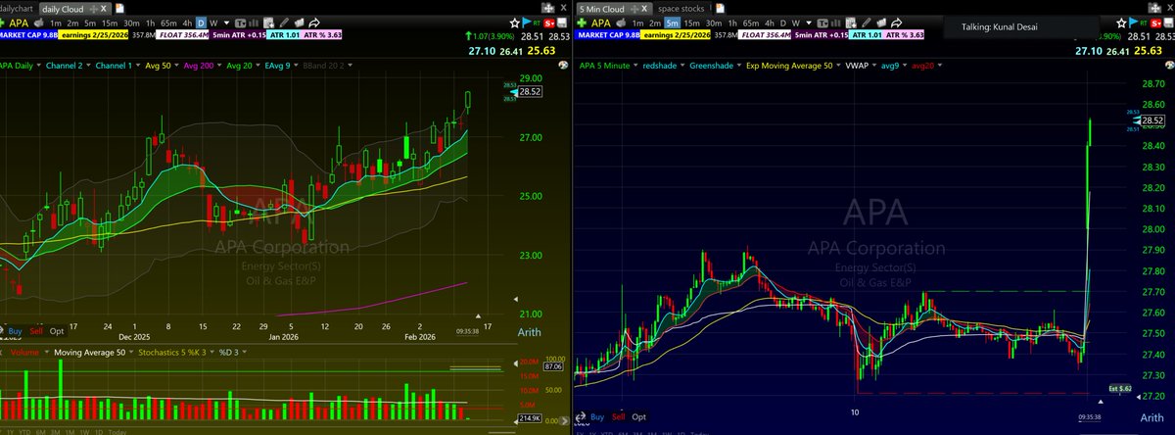Image resolution: width=1175 pixels, height=435 pixels.
Task: Click link icon next to APA in left chart
Action: tap(39, 23)
